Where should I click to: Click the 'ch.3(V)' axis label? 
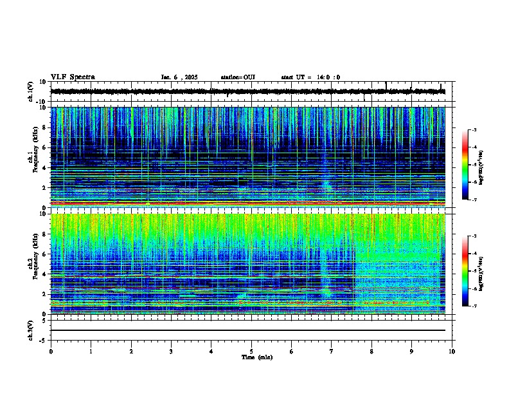30,330
